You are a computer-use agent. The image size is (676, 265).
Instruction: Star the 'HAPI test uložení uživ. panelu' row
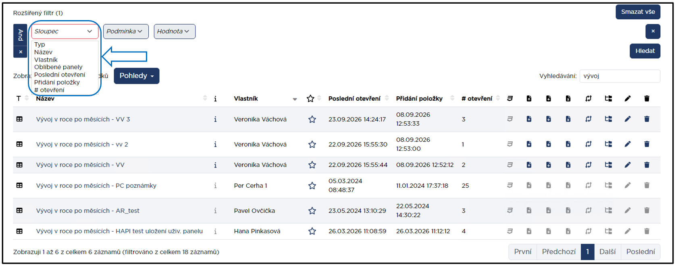click(312, 231)
